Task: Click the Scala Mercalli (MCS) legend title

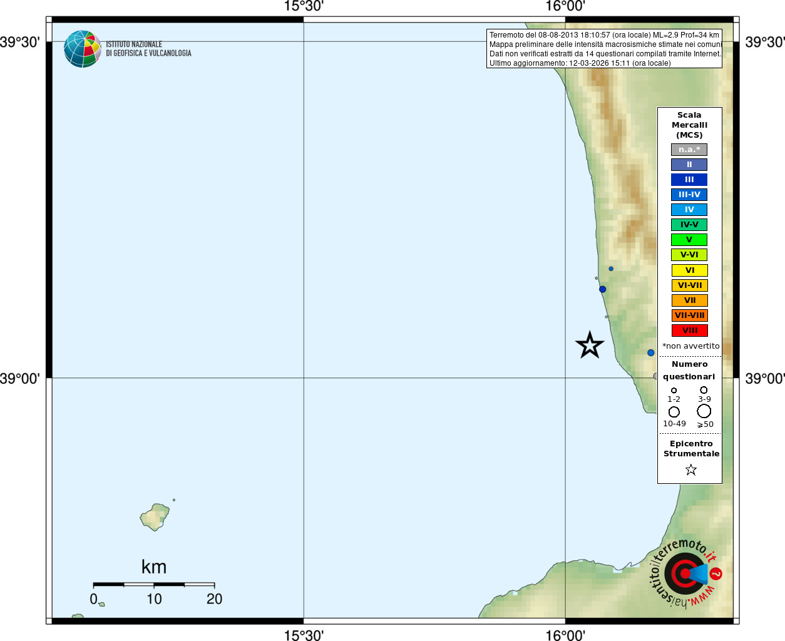Action: pyautogui.click(x=689, y=125)
